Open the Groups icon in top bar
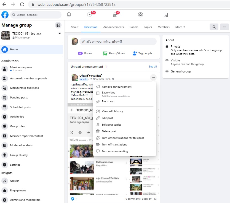Viewport: 230px width, 203px height. pos(141,15)
